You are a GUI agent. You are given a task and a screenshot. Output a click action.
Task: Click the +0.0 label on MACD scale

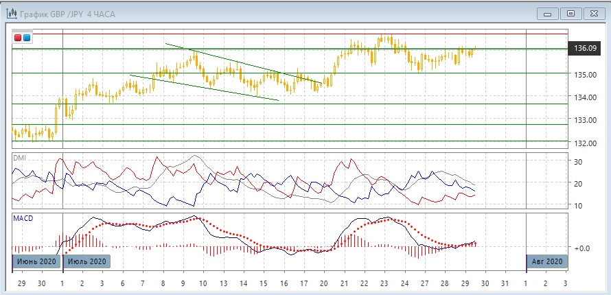[581, 248]
